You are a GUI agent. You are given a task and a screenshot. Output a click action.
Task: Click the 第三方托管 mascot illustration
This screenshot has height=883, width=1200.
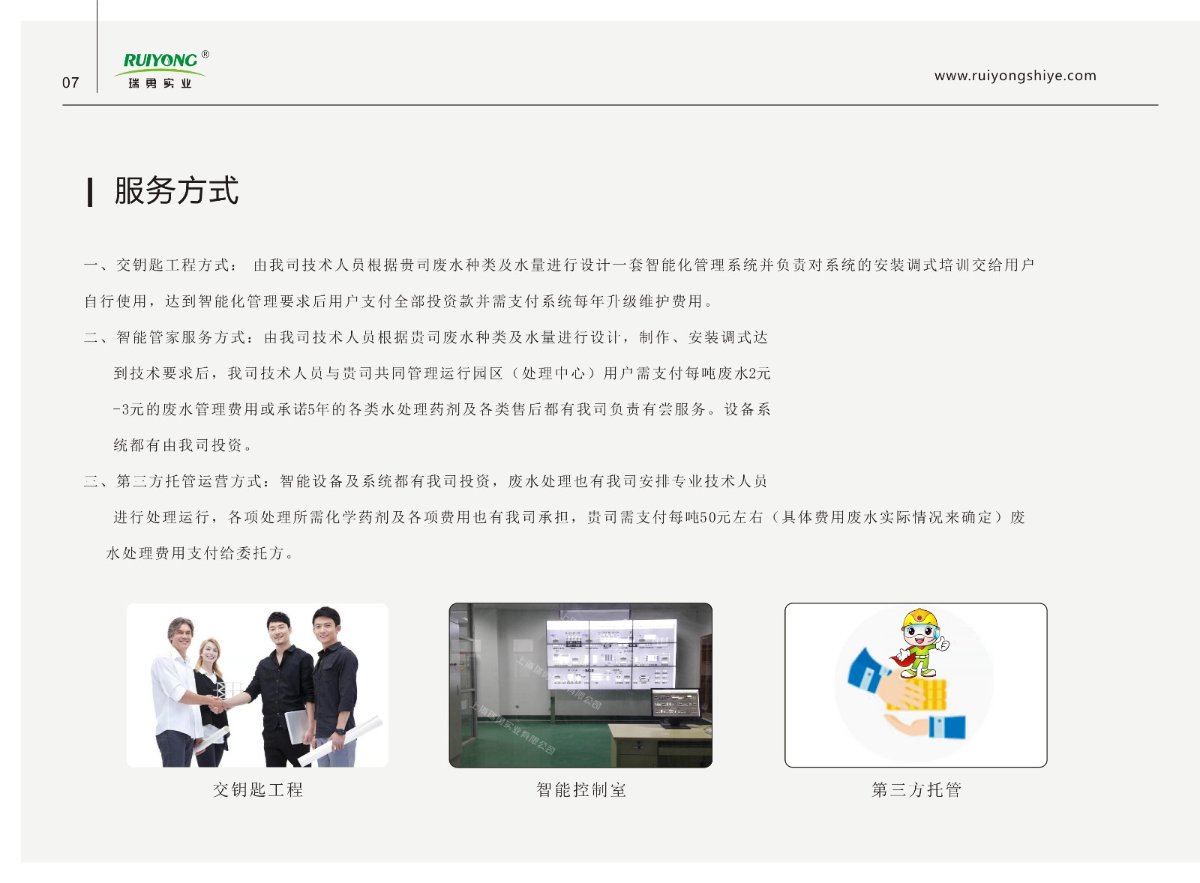tap(916, 685)
